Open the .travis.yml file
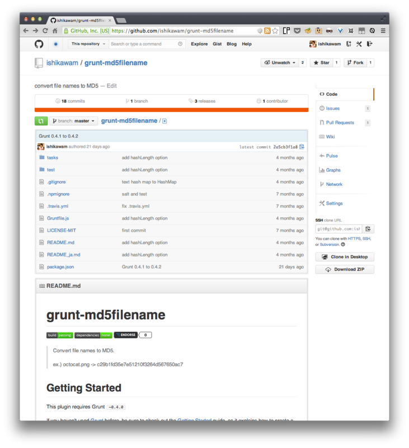 (x=58, y=206)
